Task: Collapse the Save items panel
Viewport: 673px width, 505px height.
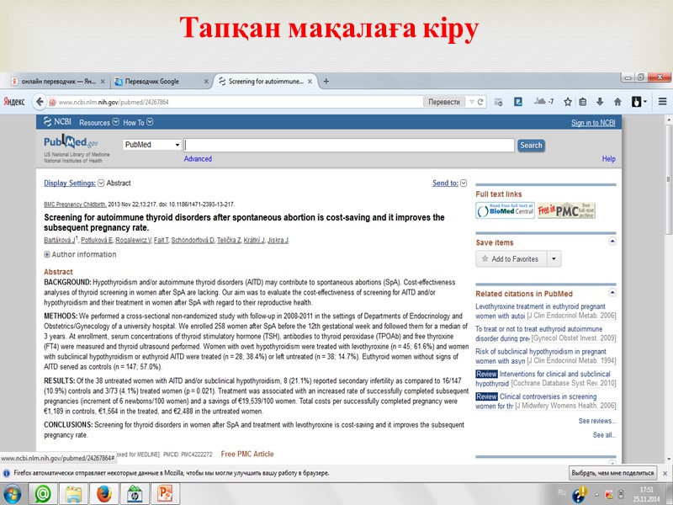Action: 612,242
